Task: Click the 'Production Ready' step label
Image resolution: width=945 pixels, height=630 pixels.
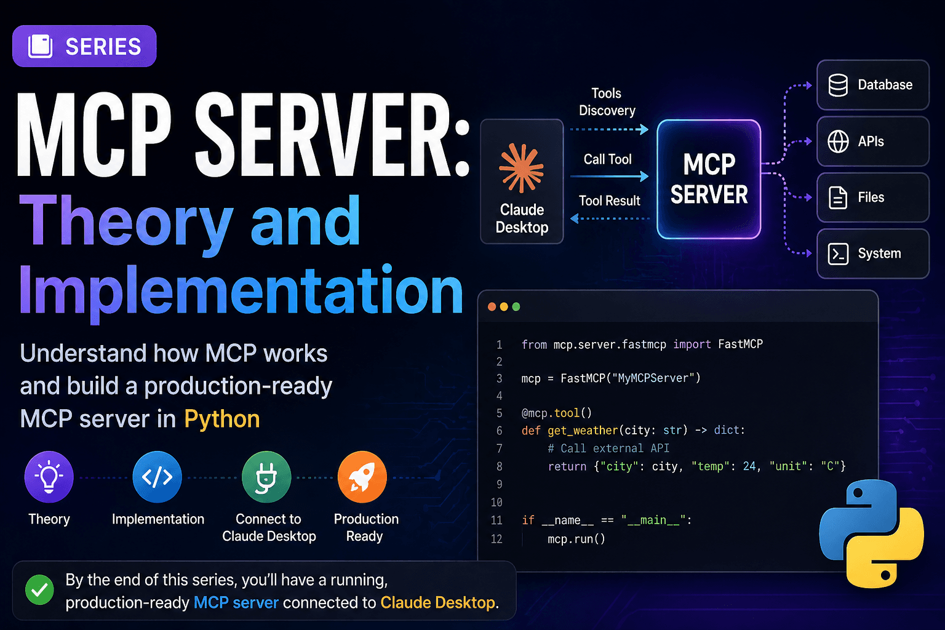Action: pos(366,528)
